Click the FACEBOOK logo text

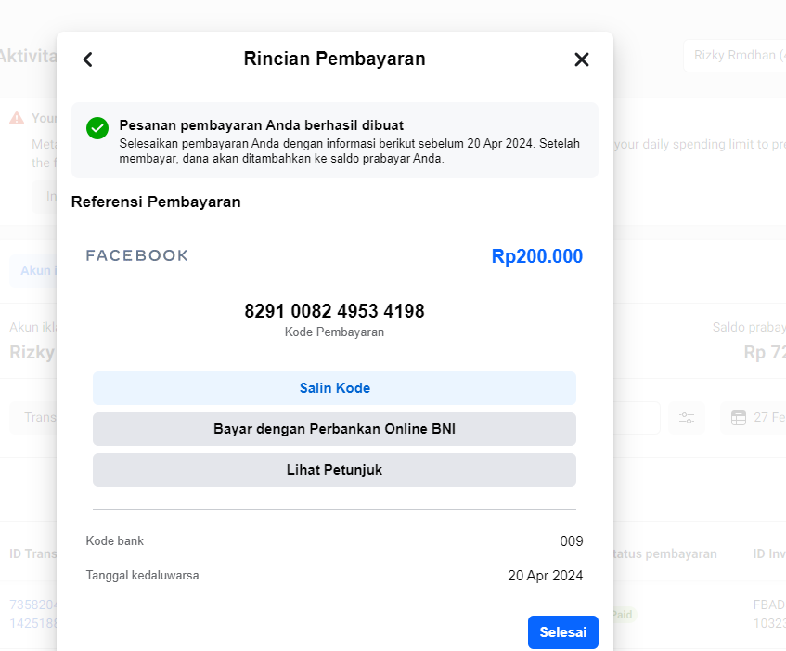point(137,255)
